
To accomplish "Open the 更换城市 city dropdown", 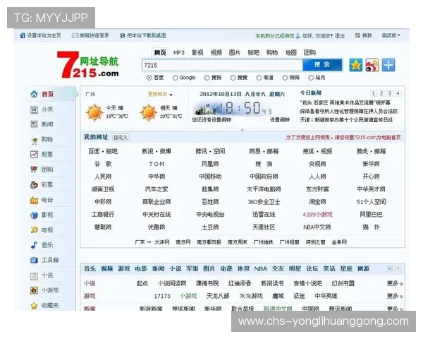I will pos(160,95).
